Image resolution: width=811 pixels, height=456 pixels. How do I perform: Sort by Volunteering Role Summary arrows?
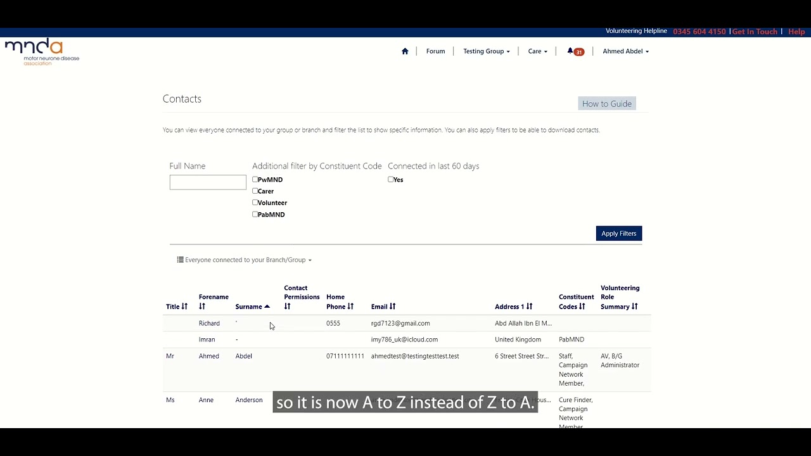click(634, 307)
